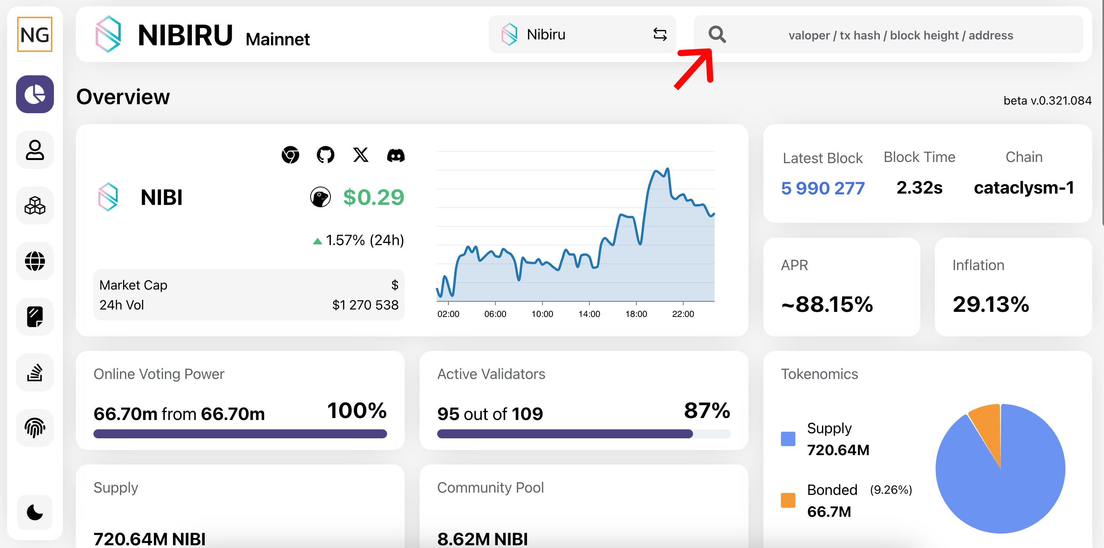Open the X (Twitter) link icon
Image resolution: width=1104 pixels, height=548 pixels.
[361, 155]
